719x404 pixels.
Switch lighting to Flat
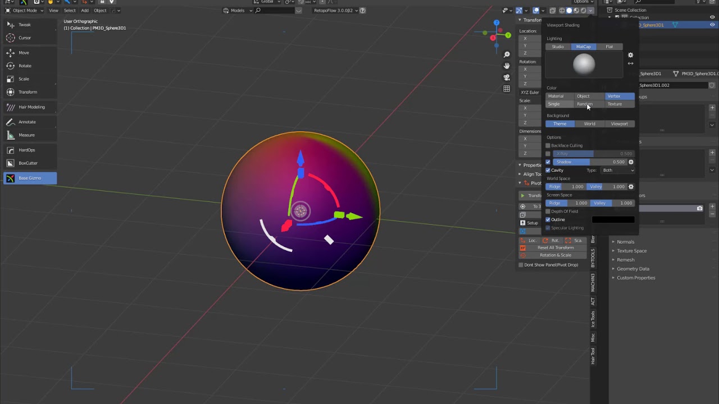[609, 47]
